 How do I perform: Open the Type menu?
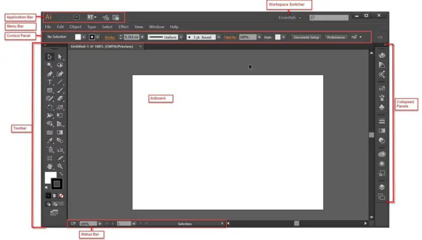coord(91,27)
